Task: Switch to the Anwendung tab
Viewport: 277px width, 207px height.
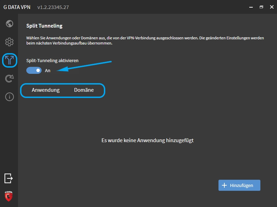Action: tap(46, 90)
